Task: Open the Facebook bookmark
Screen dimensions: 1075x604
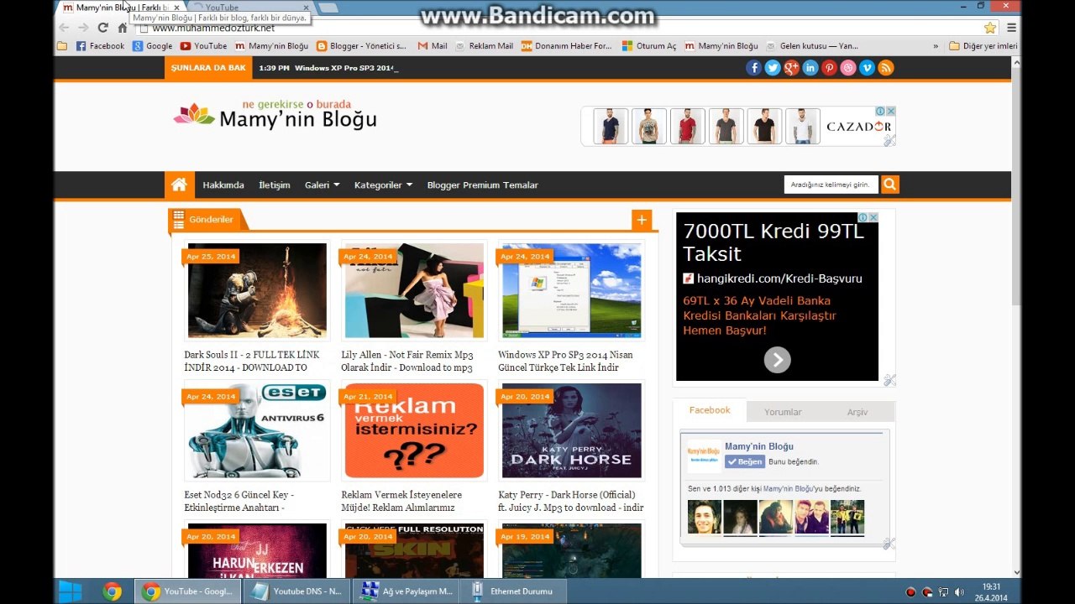Action: (x=100, y=46)
